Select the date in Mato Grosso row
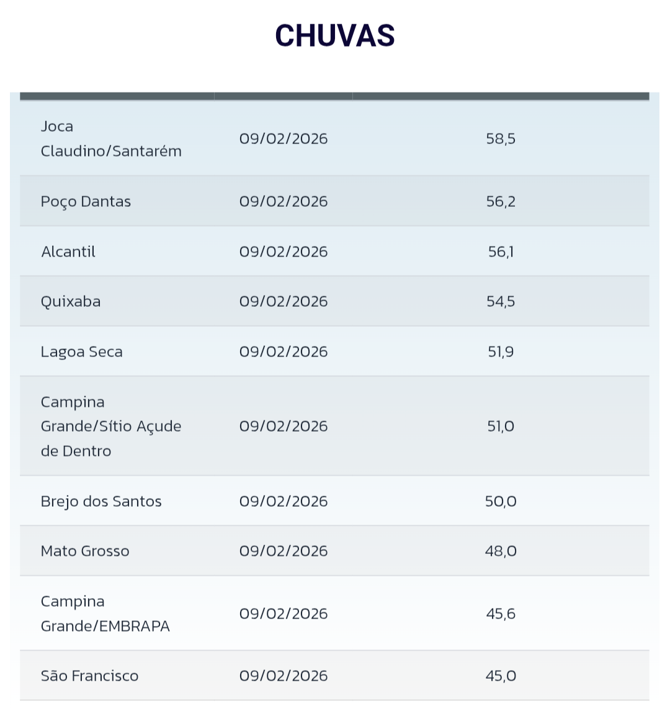670x711 pixels. tap(284, 551)
